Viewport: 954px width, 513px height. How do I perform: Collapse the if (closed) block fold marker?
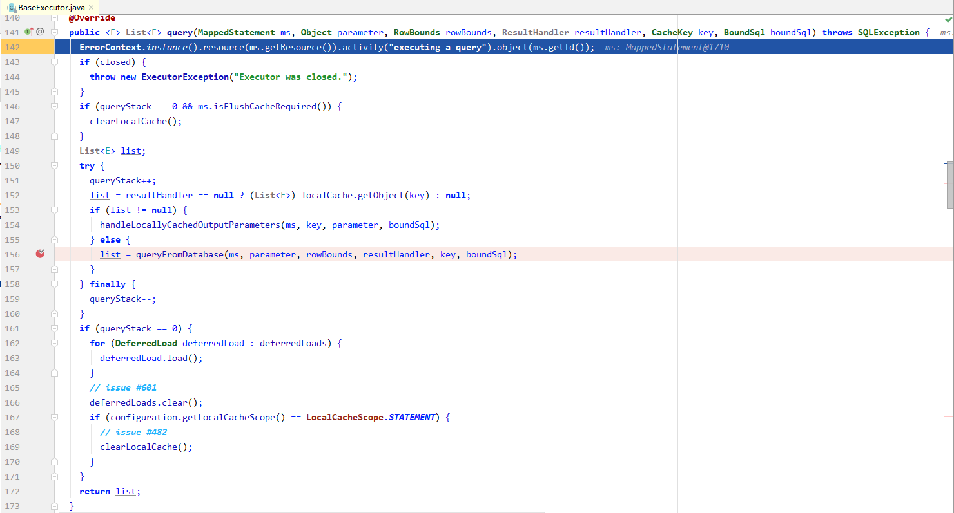(x=54, y=62)
